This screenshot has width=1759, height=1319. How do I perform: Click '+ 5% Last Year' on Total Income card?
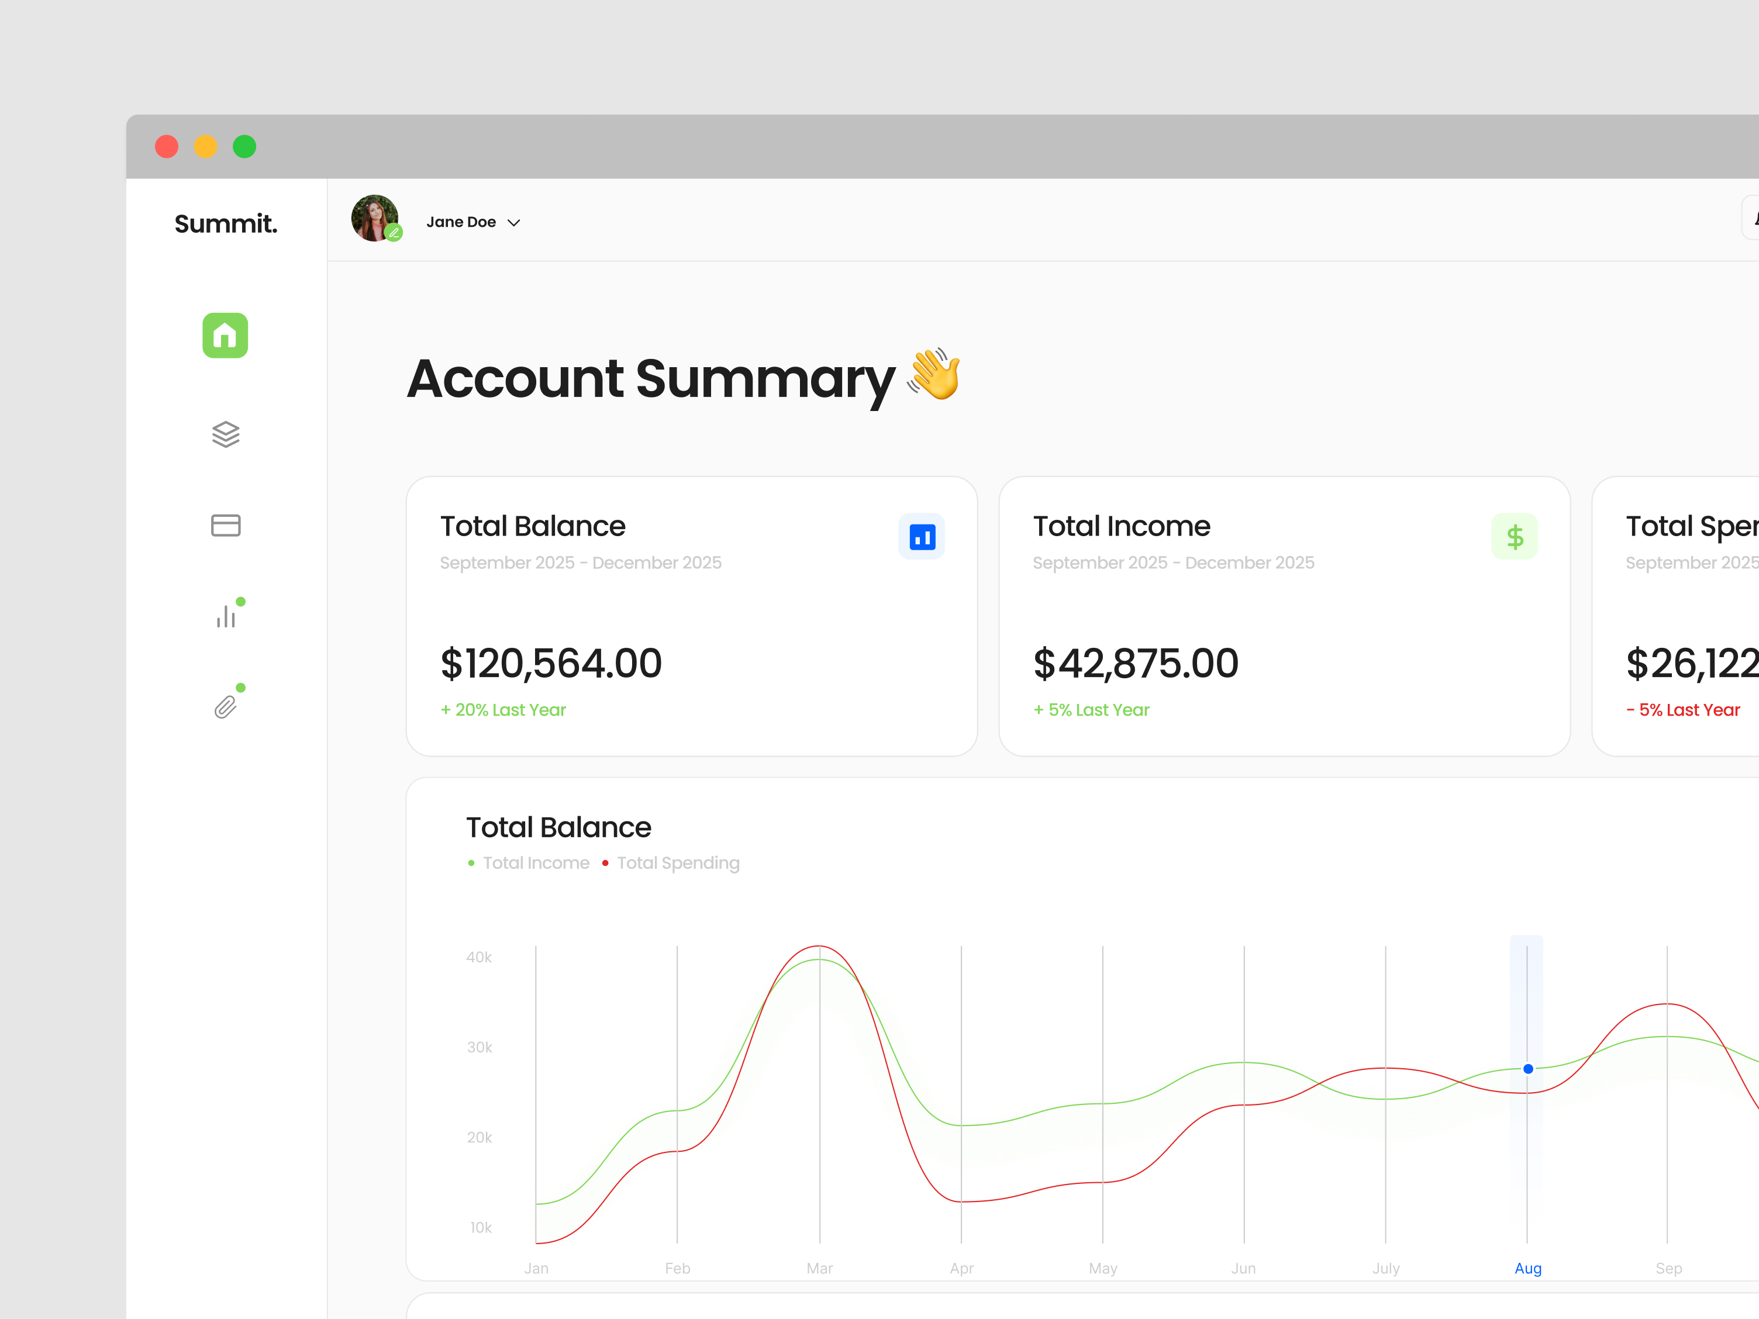pyautogui.click(x=1091, y=710)
